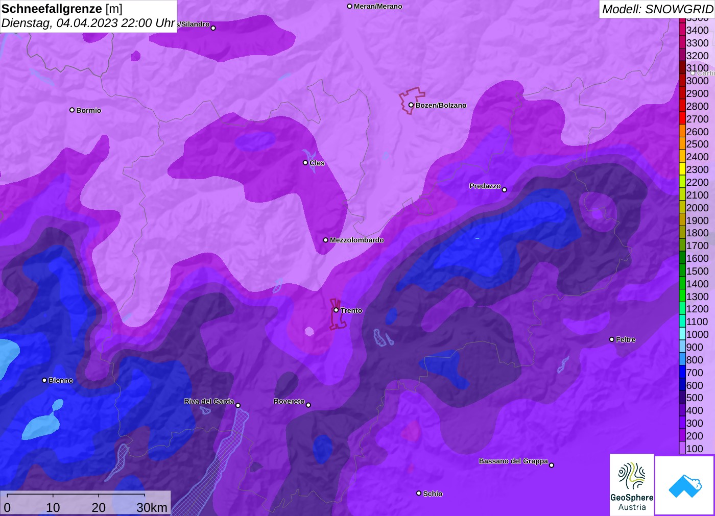
Task: Click the Cles location marker
Action: point(305,163)
